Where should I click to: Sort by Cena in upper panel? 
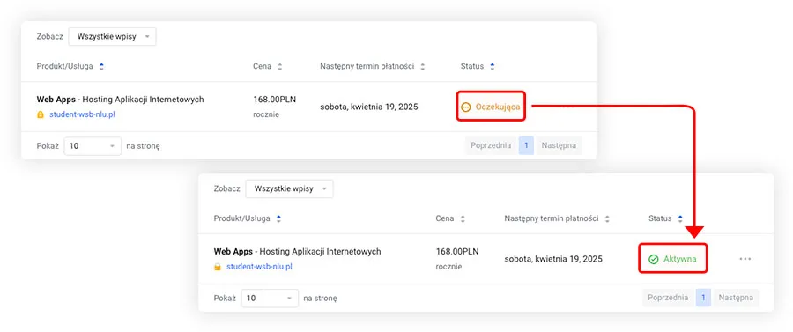point(268,66)
